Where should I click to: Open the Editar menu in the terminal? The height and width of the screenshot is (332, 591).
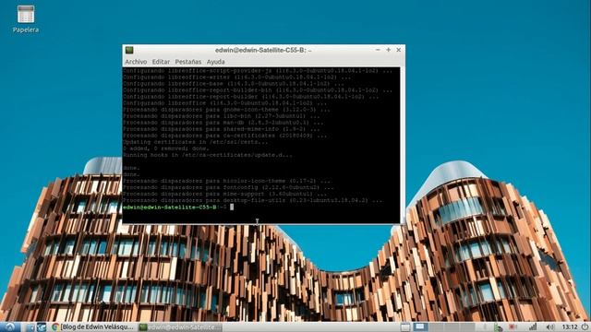[161, 62]
